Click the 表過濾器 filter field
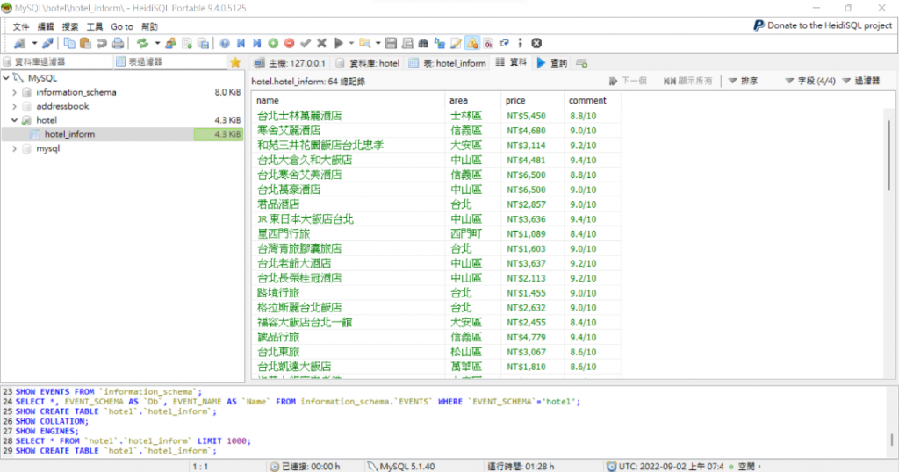 coord(170,62)
